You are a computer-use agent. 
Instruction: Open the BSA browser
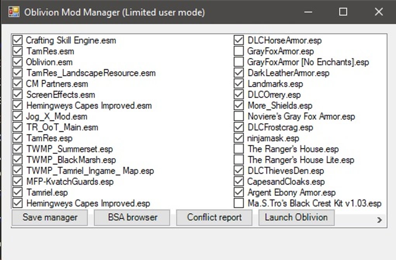coord(132,217)
